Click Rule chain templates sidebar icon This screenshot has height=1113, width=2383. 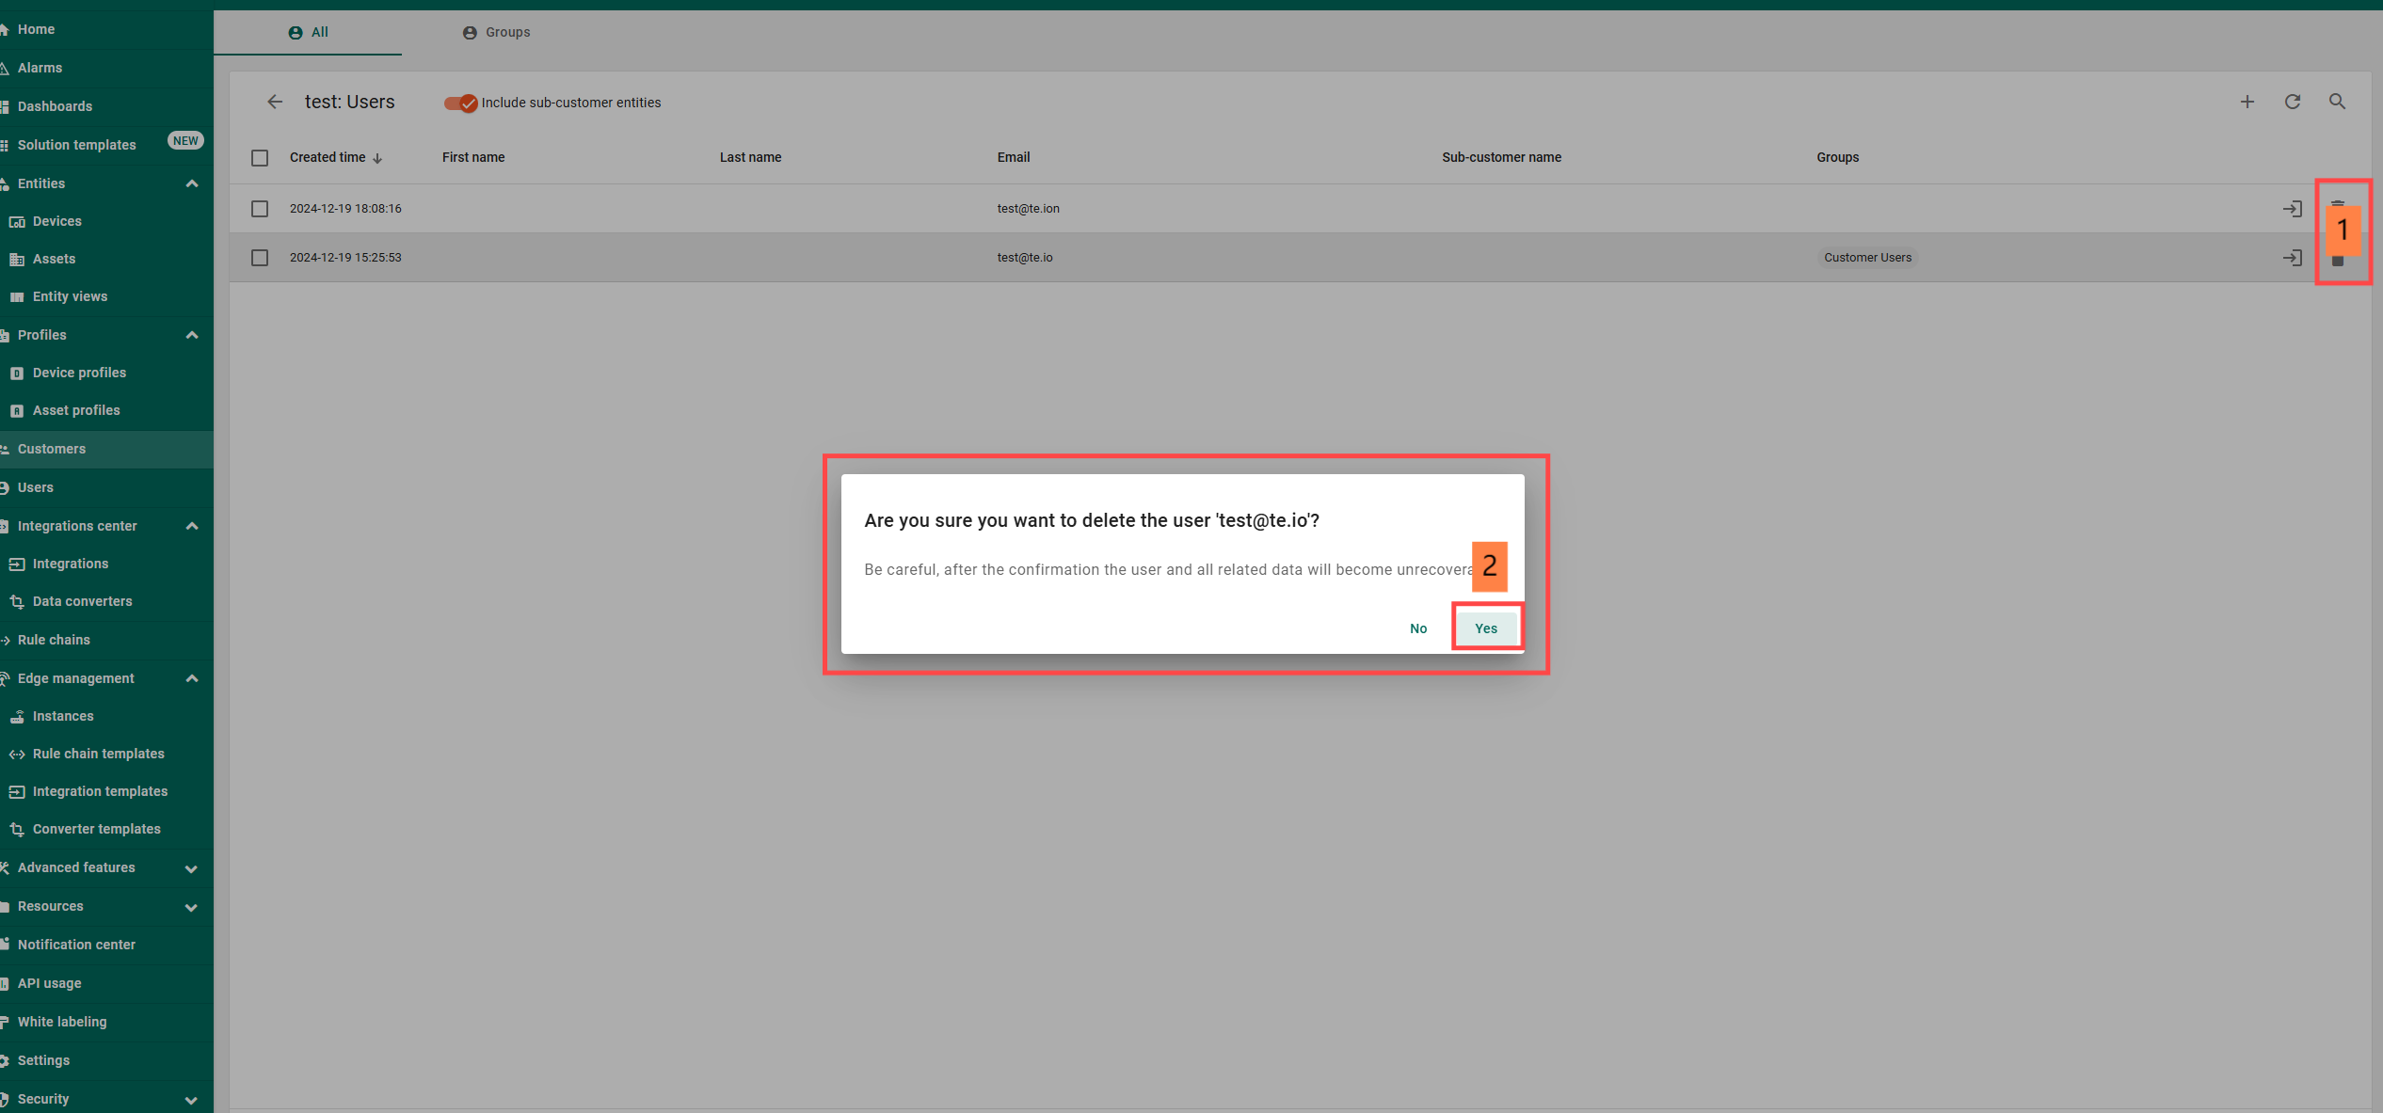(x=17, y=755)
